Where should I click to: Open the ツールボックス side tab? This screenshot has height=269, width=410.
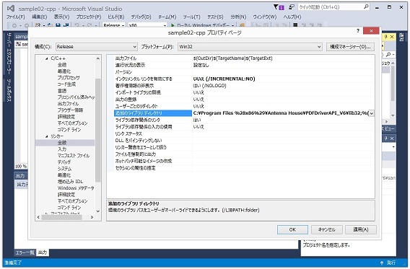pyautogui.click(x=9, y=90)
